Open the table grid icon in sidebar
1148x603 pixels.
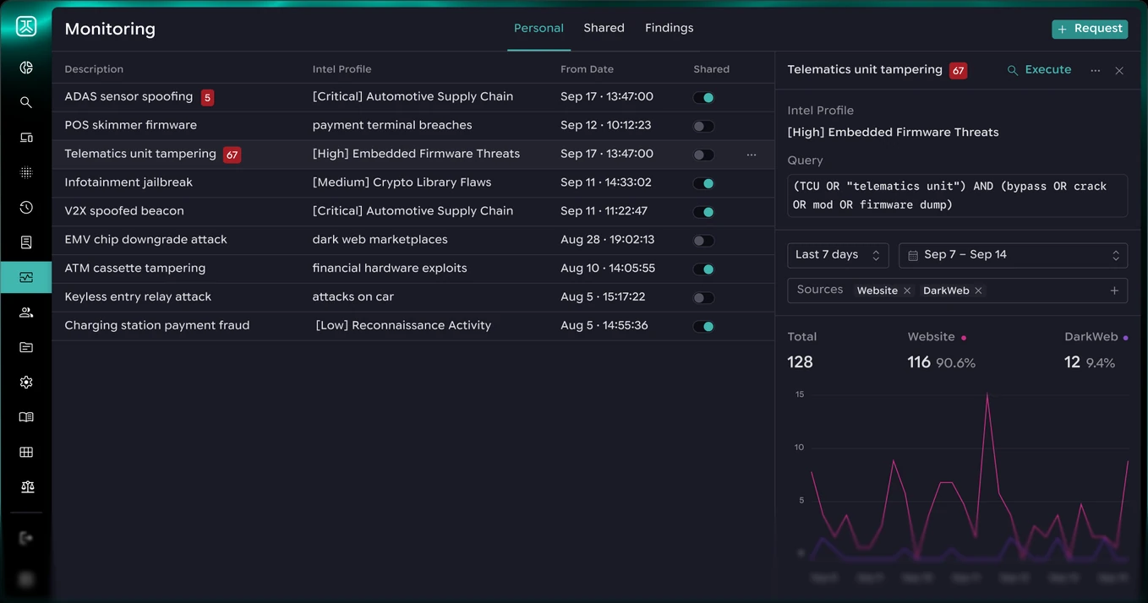coord(26,452)
